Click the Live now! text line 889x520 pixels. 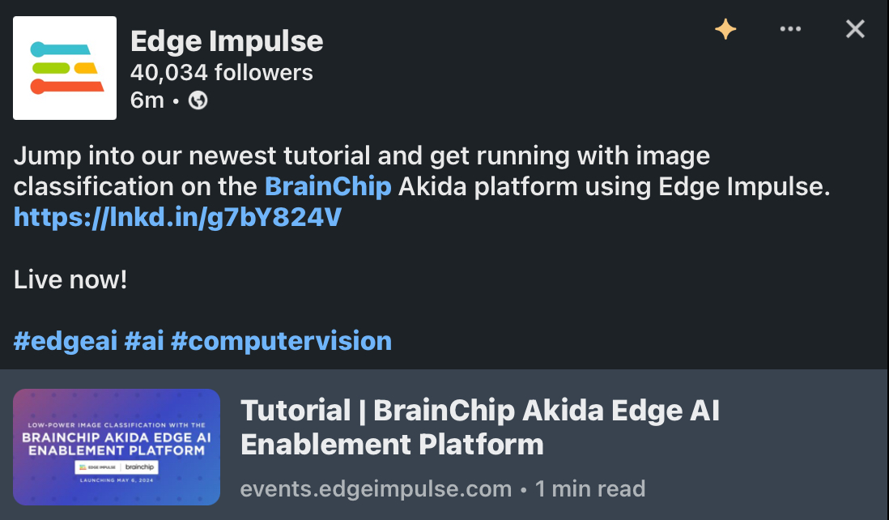[x=70, y=279]
